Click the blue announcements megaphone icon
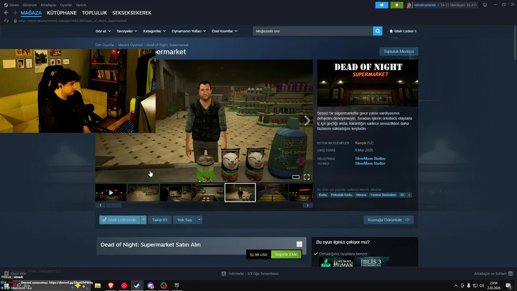The height and width of the screenshot is (291, 517). (382, 5)
